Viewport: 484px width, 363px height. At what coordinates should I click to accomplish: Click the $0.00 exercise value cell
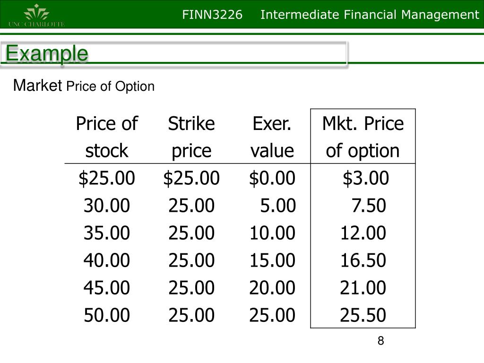272,178
